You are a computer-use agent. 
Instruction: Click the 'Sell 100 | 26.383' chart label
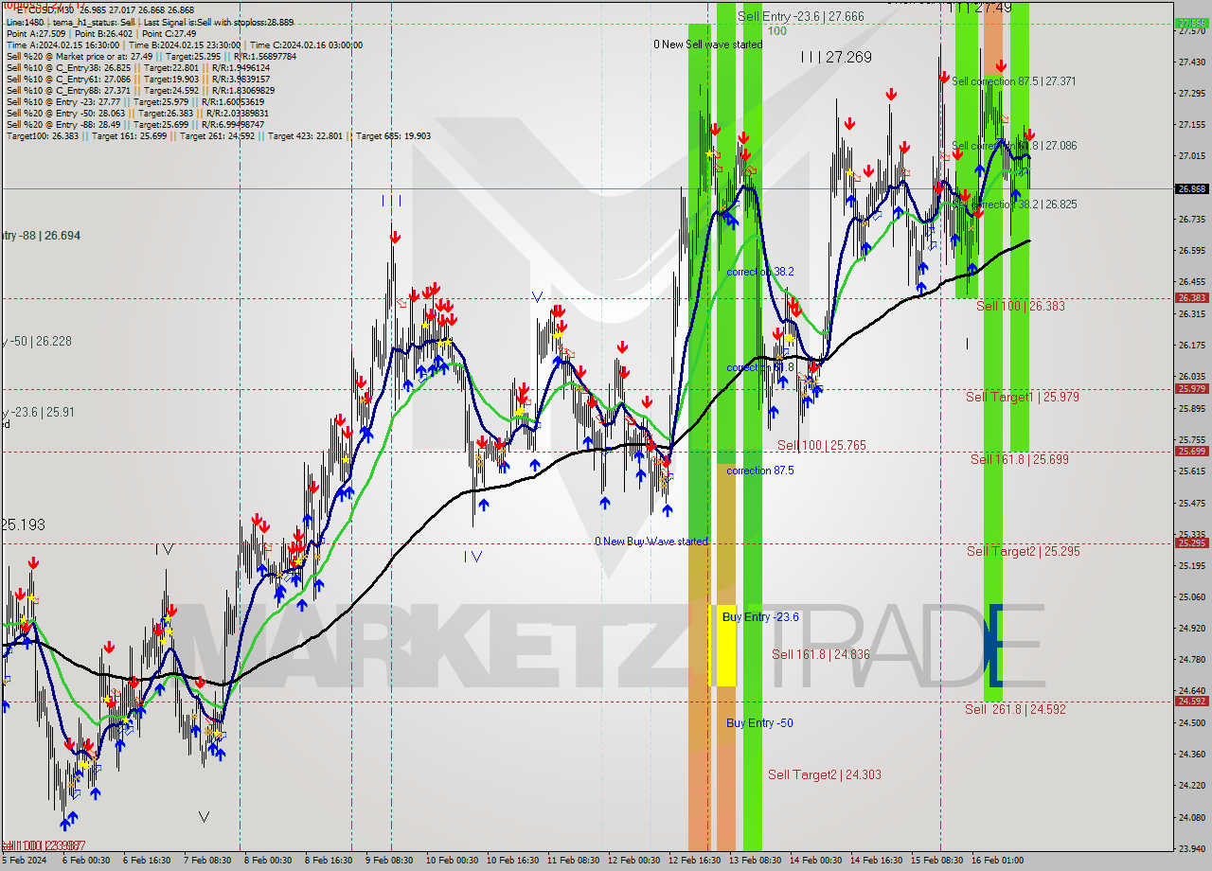1021,306
